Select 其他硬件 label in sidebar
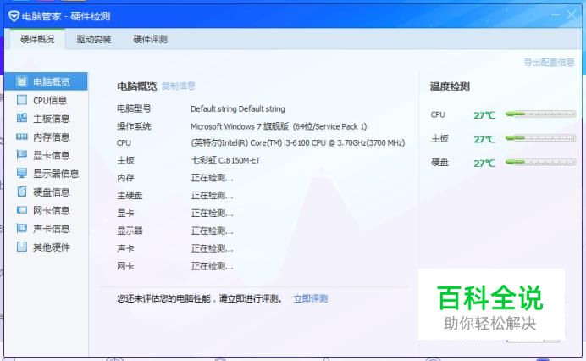The height and width of the screenshot is (361, 586). pos(52,247)
